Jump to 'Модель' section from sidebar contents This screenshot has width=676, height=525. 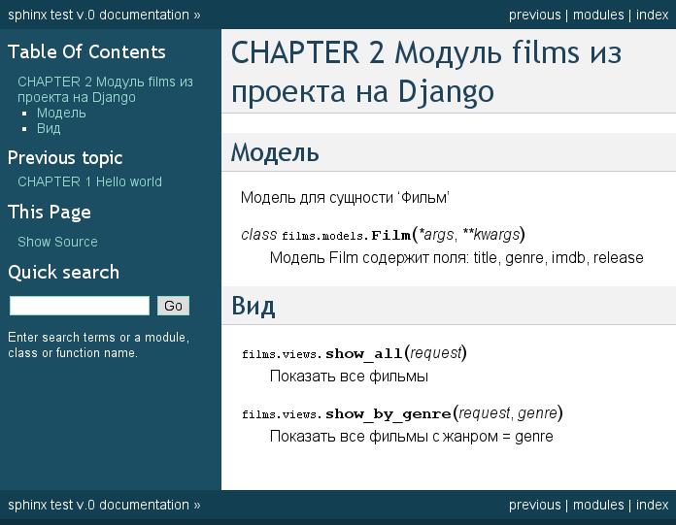[x=61, y=113]
